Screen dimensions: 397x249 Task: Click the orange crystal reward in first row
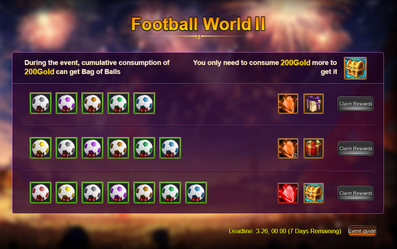[x=288, y=104]
